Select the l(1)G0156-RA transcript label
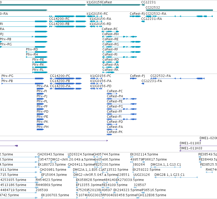Image resolution: width=217 pixels, height=199 pixels. [x=100, y=19]
